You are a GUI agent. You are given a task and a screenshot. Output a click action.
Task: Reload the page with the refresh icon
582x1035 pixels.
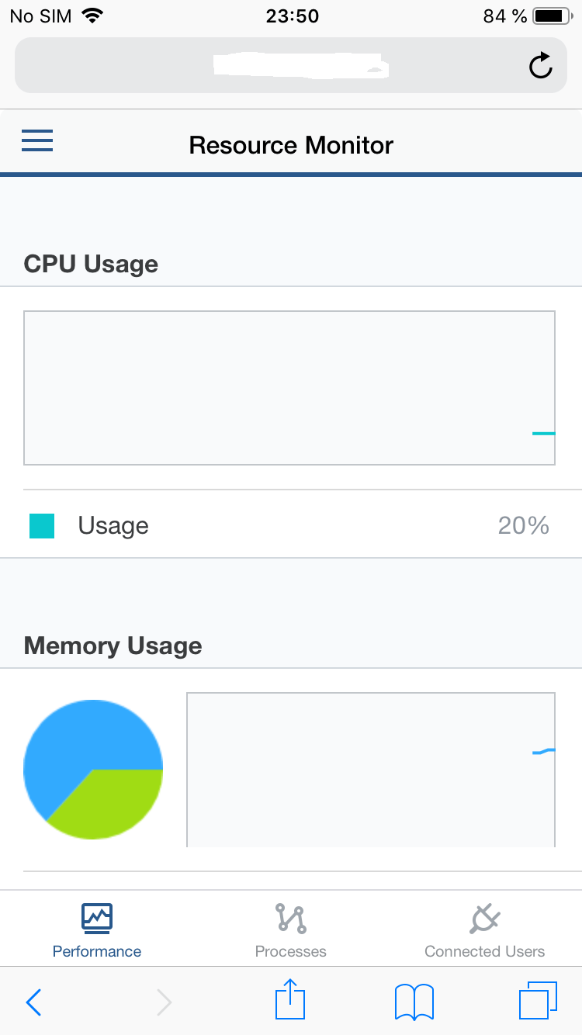tap(540, 66)
